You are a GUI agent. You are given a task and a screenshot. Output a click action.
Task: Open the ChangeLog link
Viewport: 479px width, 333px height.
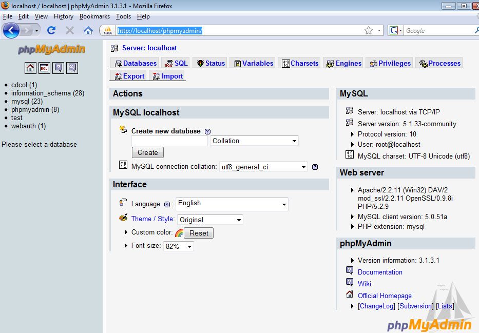tap(376, 306)
